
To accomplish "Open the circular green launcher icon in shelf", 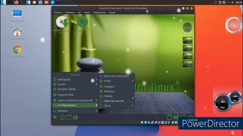I will click(62, 117).
